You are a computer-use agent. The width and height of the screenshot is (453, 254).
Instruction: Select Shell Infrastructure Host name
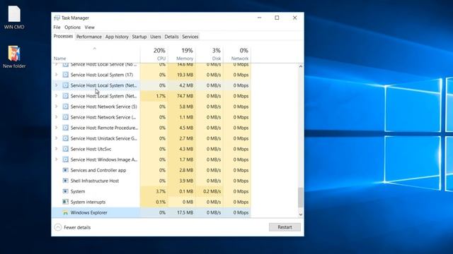94,181
